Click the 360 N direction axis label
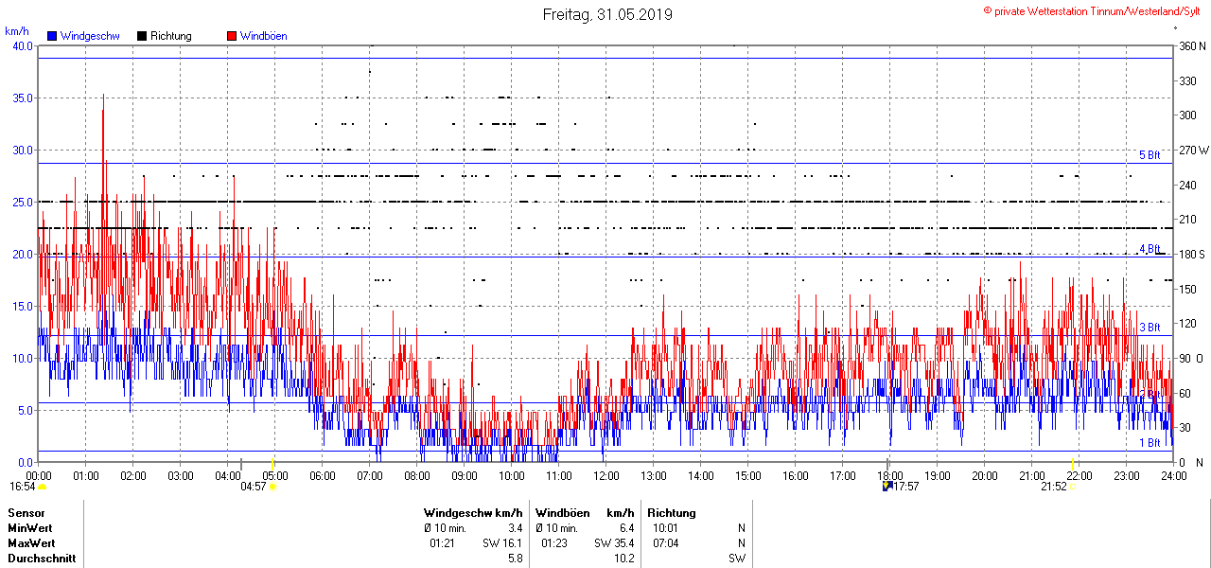The image size is (1211, 568). (x=1192, y=45)
